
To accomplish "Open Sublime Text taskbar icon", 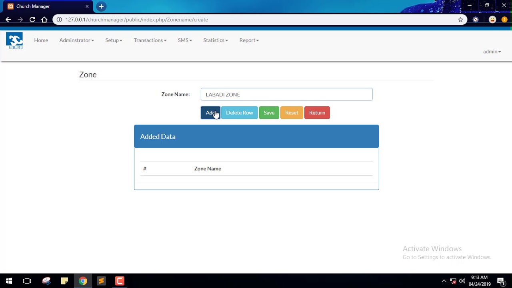I will (101, 281).
